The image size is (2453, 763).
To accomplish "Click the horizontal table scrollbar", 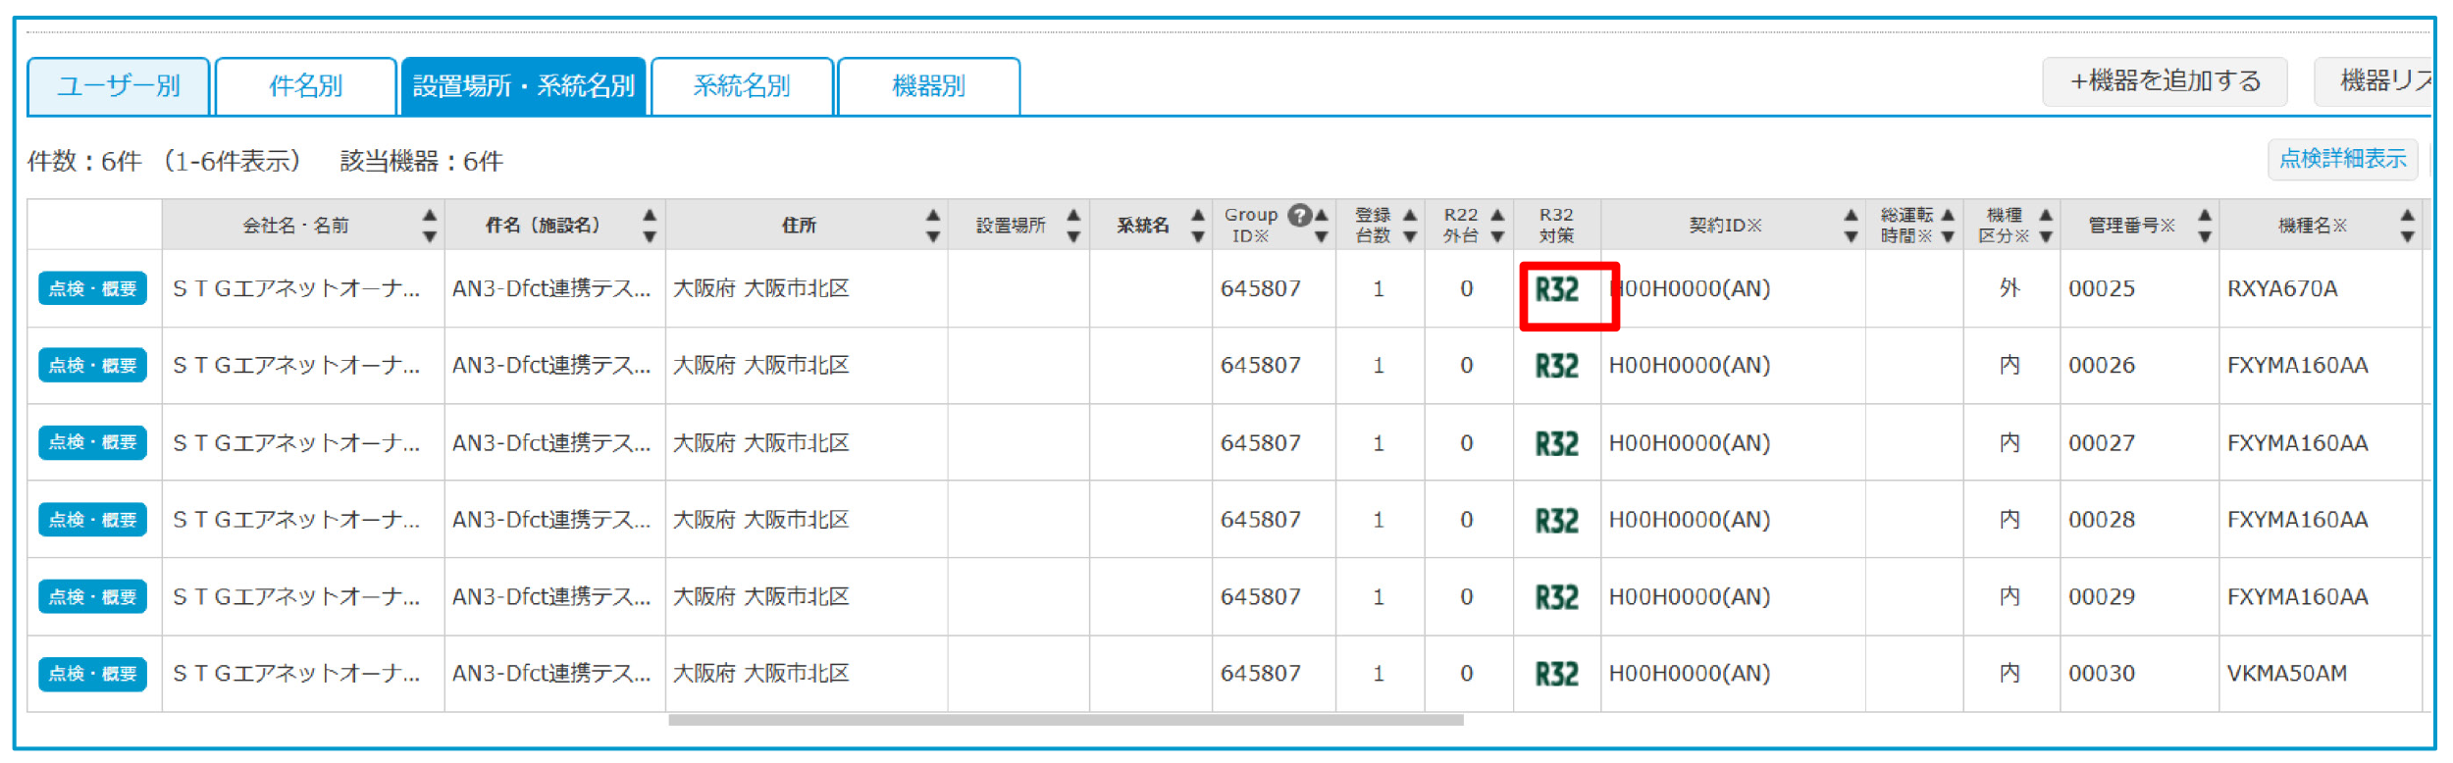I will (1065, 720).
